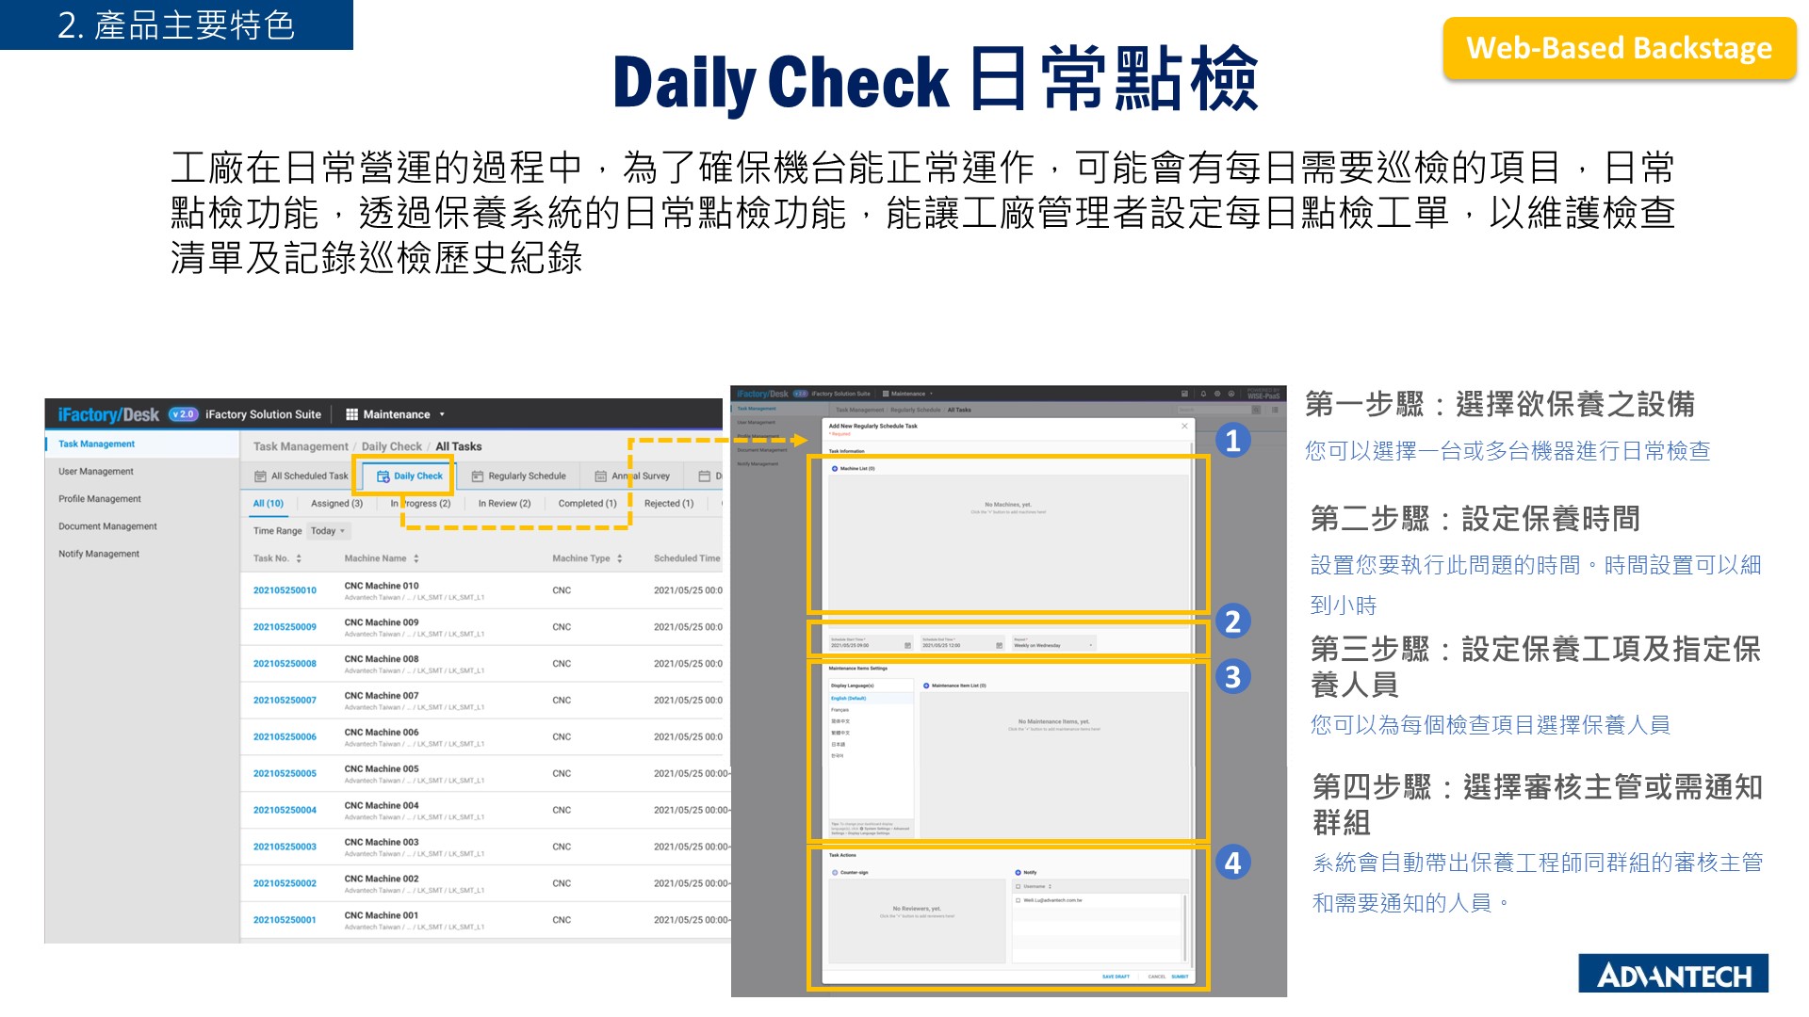Click the Notify plus icon
Image resolution: width=1809 pixels, height=1017 pixels.
(x=1018, y=873)
